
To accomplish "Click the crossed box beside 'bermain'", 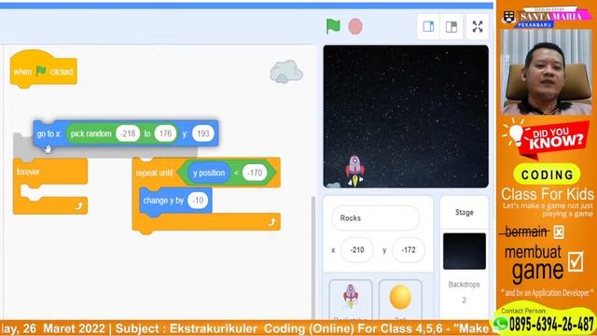I will point(559,232).
